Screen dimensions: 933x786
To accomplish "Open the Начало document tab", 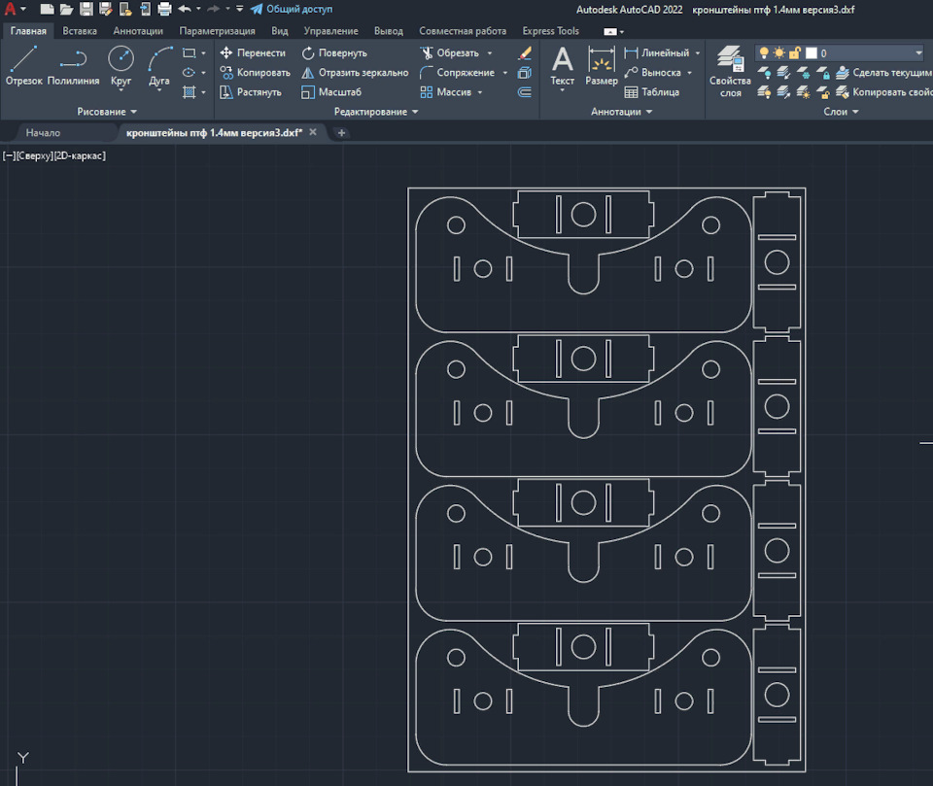I will point(43,133).
